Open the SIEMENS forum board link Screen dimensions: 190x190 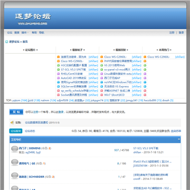coord(30,148)
